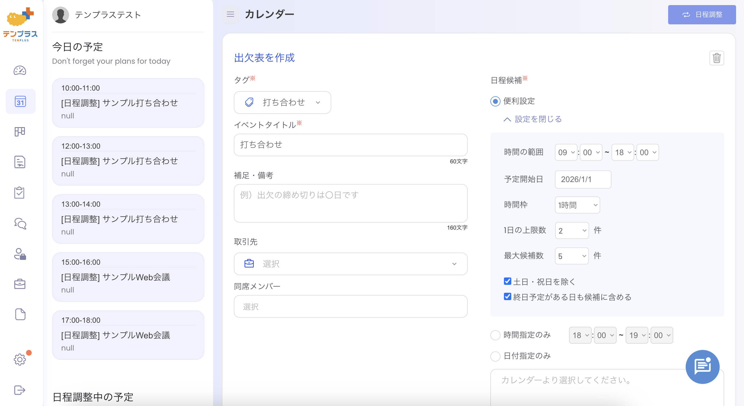
Task: Click the trash icon to delete the form
Action: 717,58
